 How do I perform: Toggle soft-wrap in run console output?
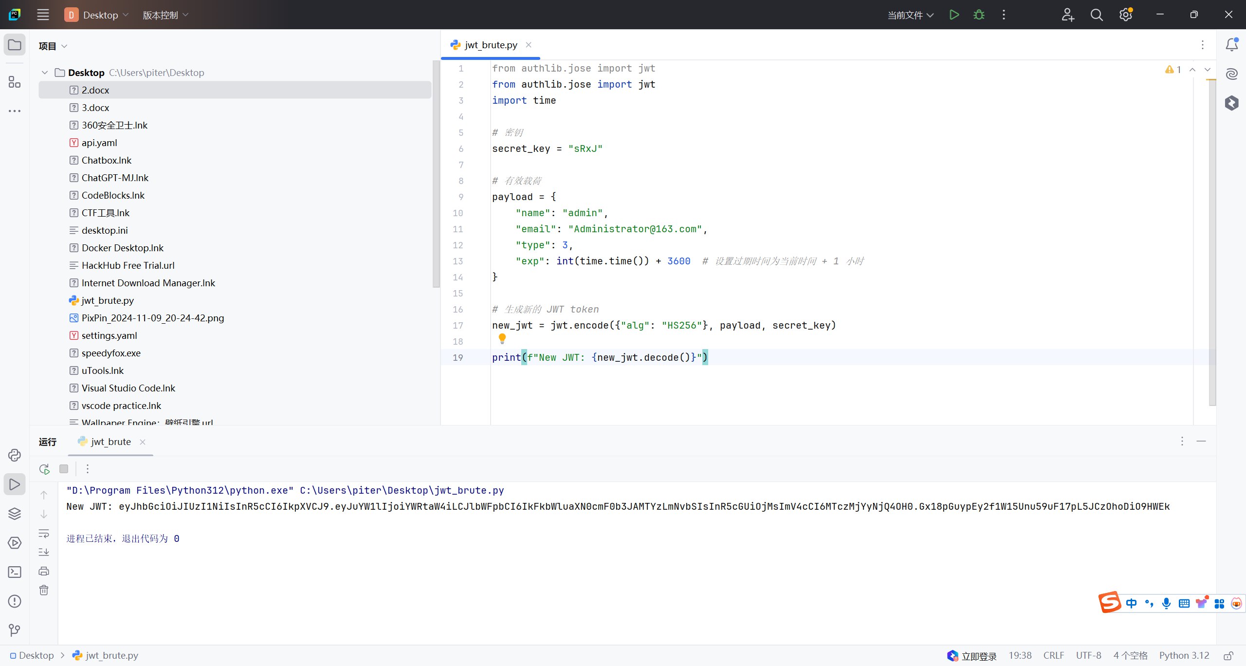(x=44, y=533)
